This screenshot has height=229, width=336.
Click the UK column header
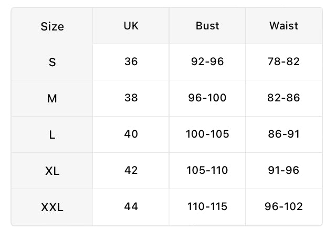point(131,26)
